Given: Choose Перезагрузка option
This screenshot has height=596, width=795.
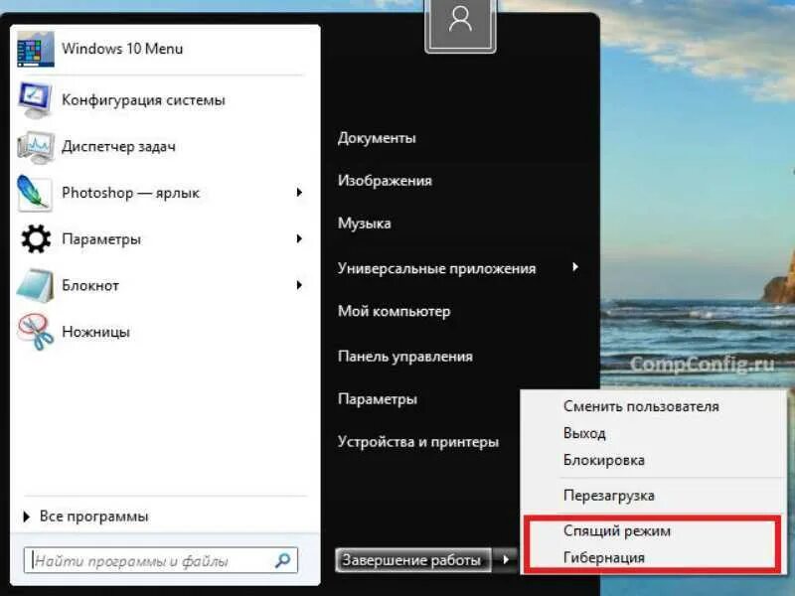Looking at the screenshot, I should (608, 496).
